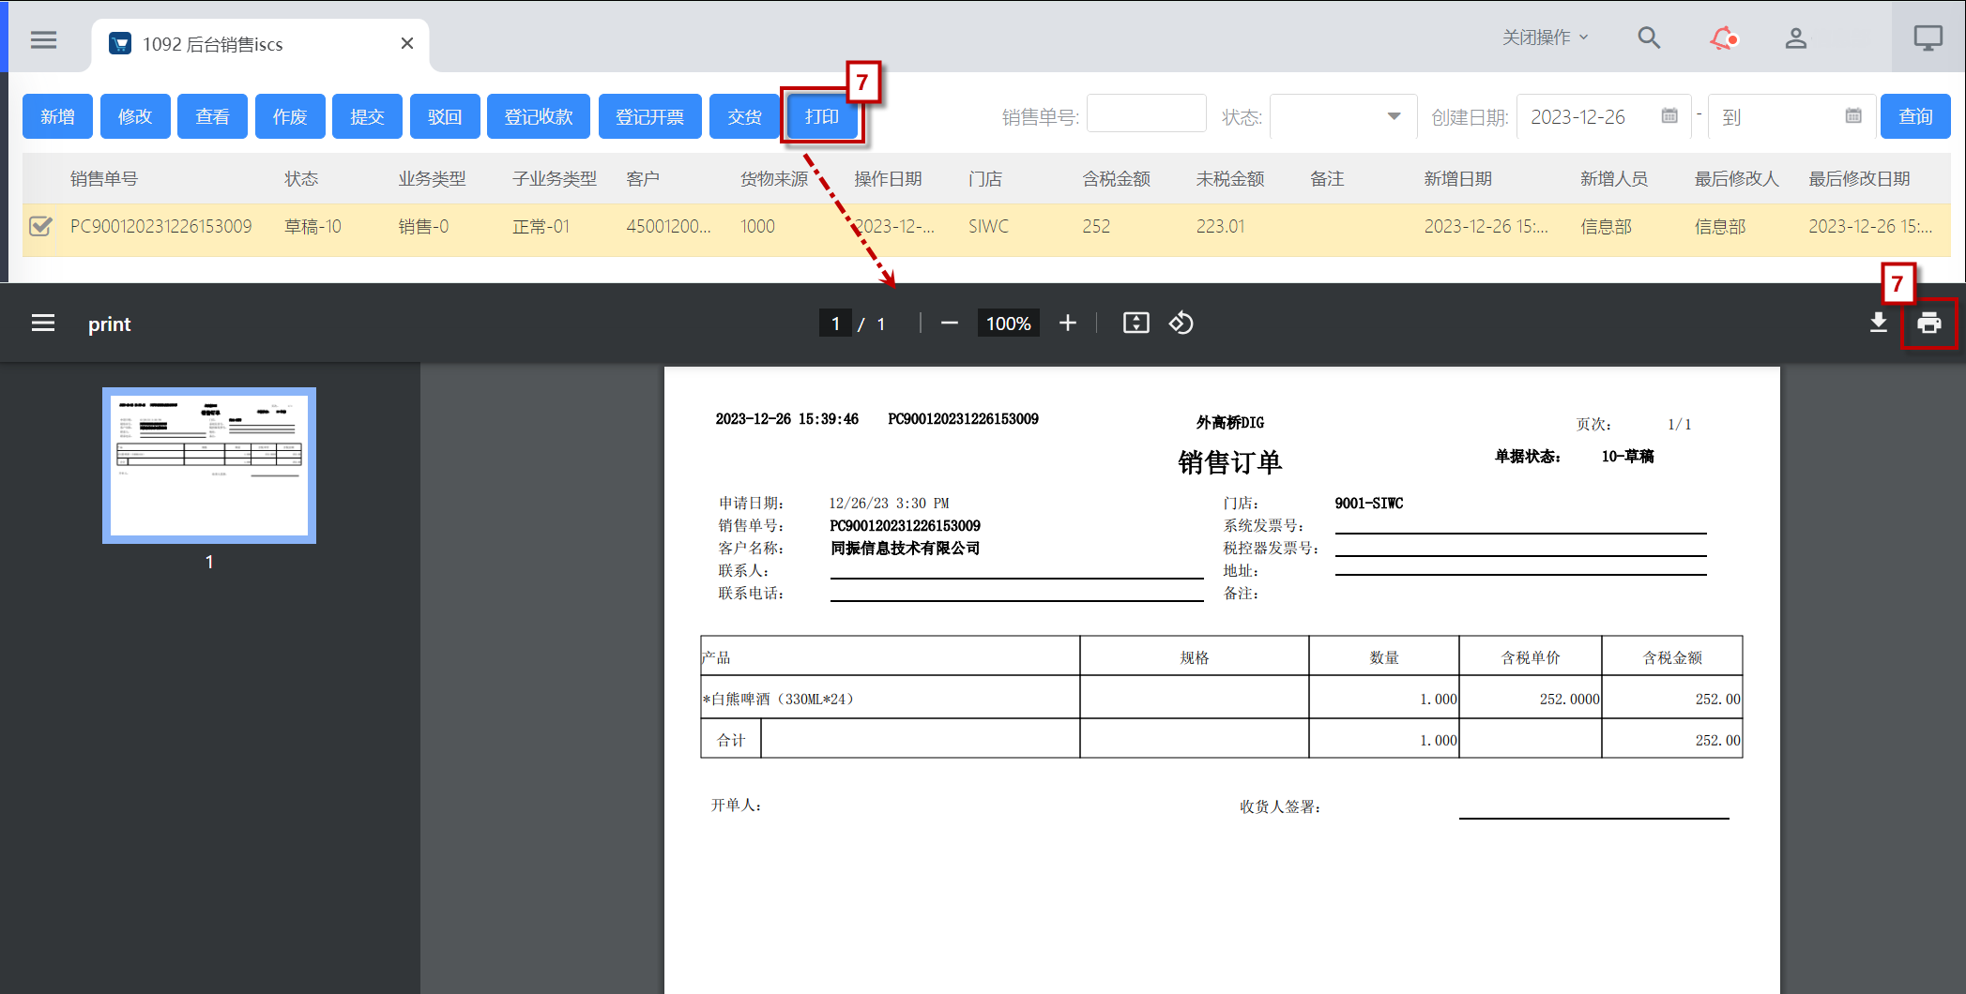Print the PDF with printer icon

point(1929,323)
